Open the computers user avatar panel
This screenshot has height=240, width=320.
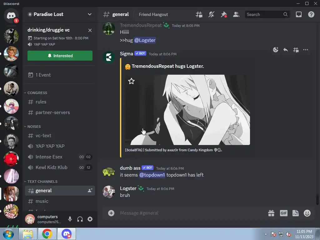30,219
